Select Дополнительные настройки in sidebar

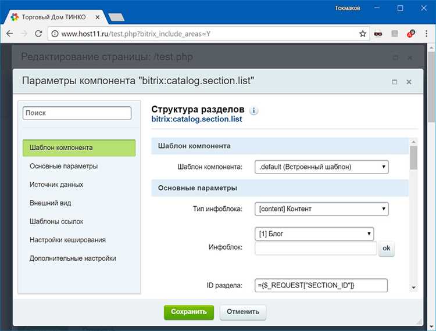(x=73, y=258)
